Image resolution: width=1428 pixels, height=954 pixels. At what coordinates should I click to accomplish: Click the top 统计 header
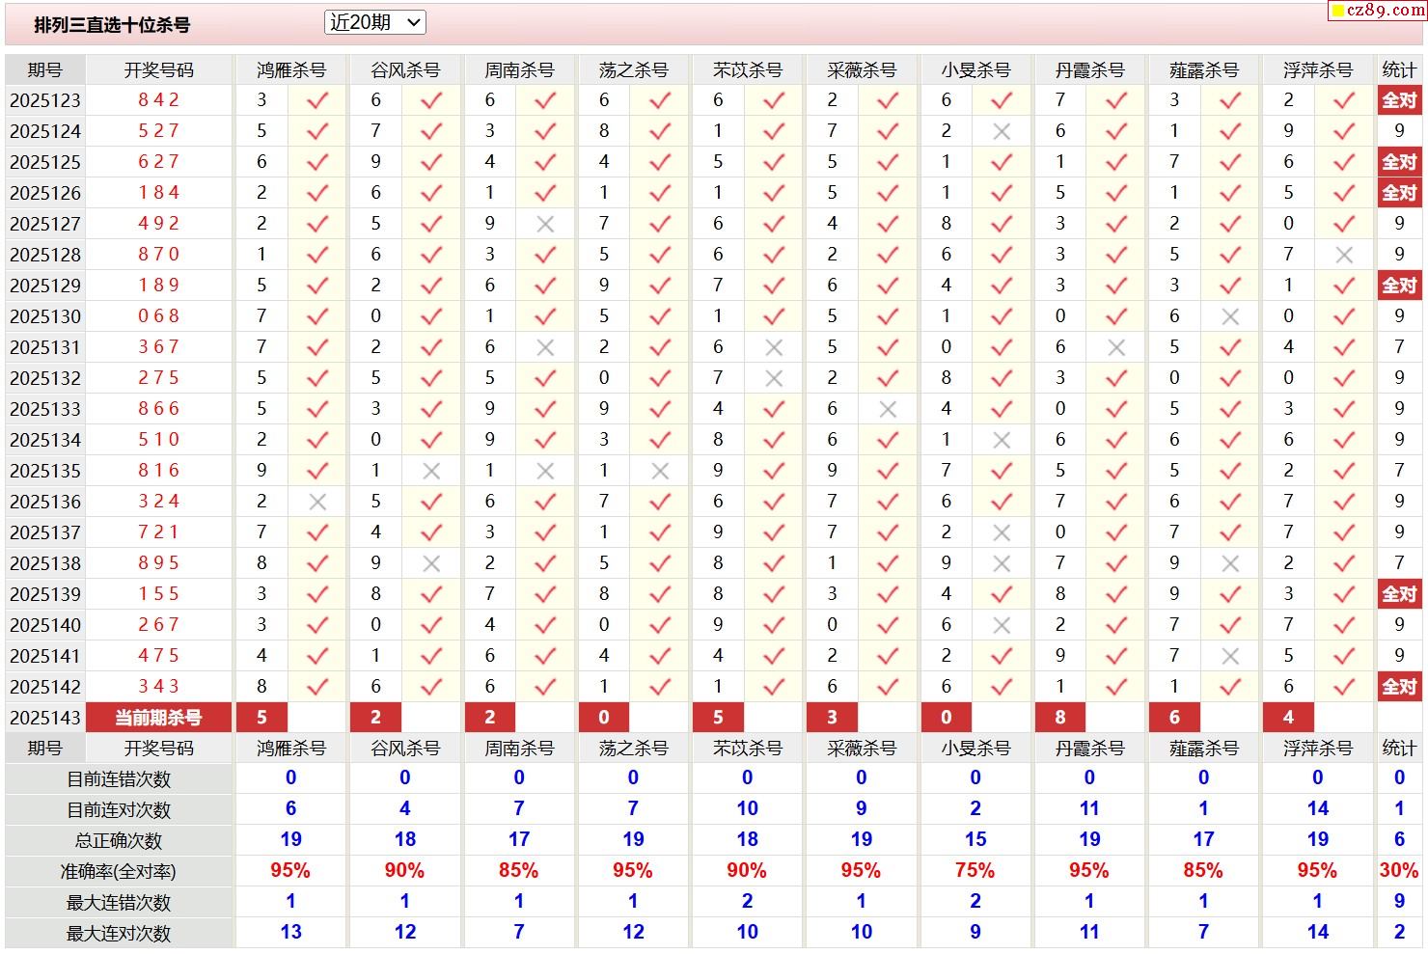[1399, 70]
